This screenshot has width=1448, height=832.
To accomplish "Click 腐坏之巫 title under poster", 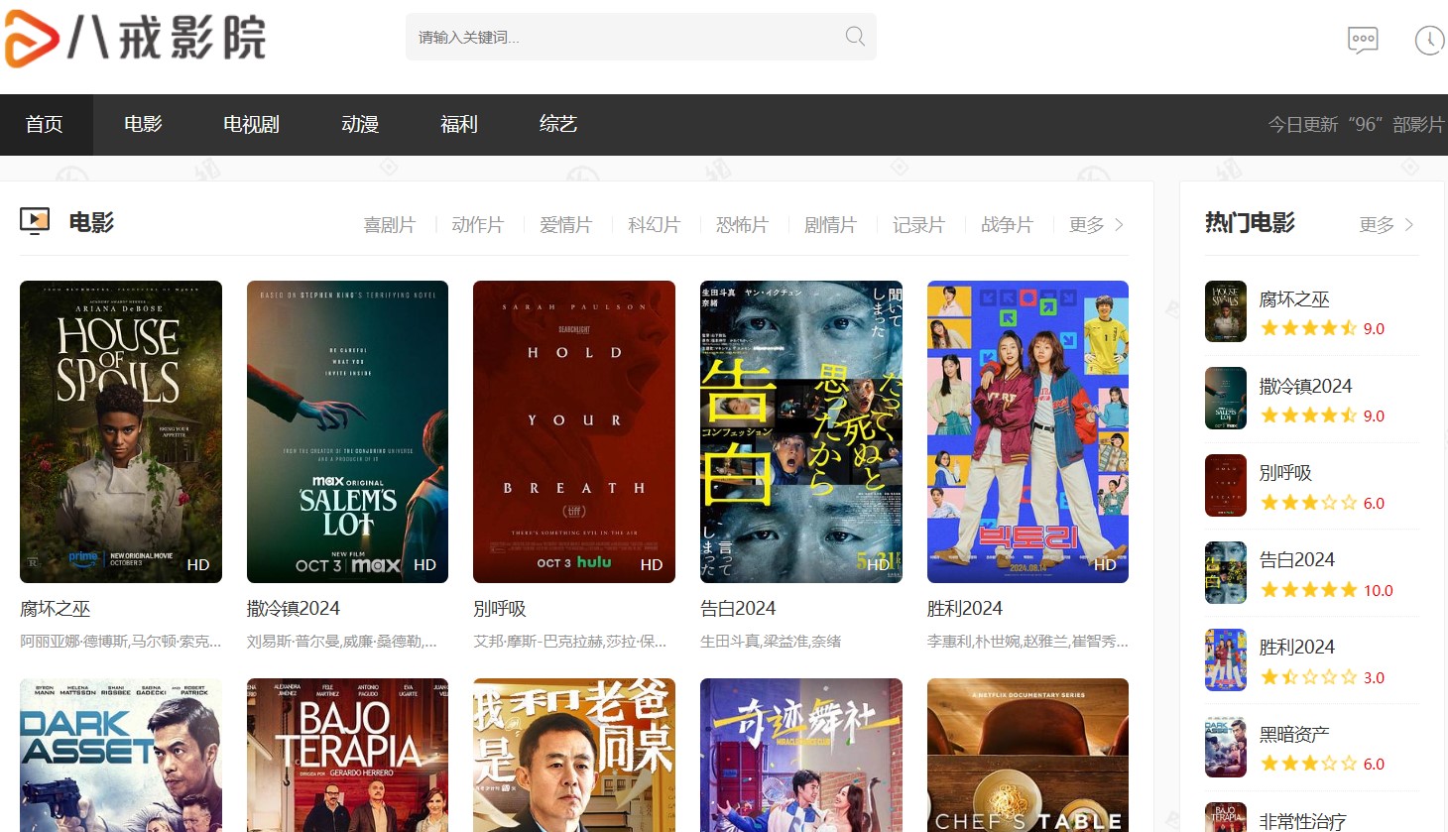I will click(x=56, y=609).
